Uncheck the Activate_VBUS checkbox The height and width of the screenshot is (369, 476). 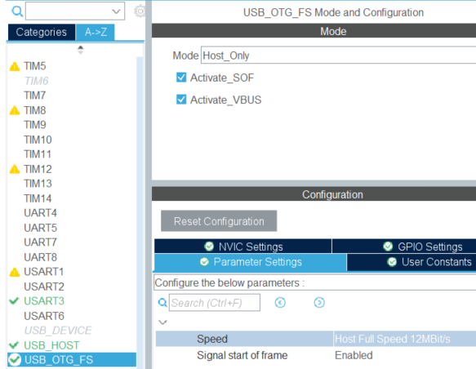click(181, 100)
